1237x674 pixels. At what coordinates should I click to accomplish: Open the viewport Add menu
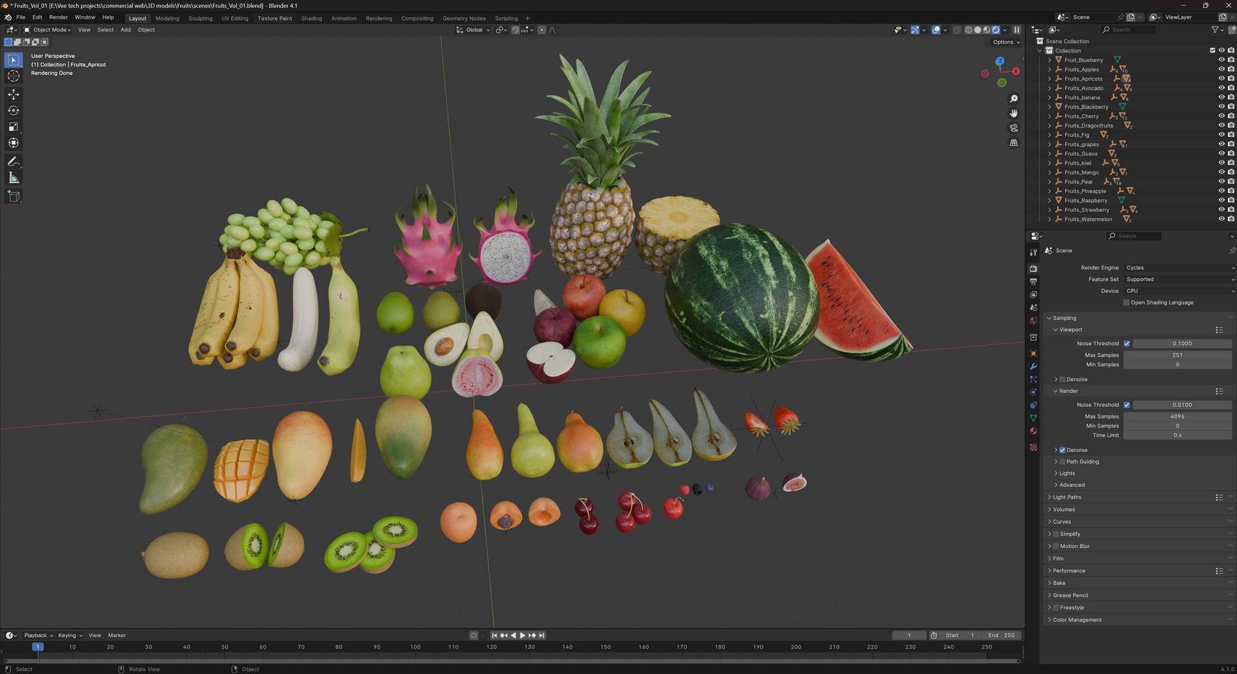point(126,30)
